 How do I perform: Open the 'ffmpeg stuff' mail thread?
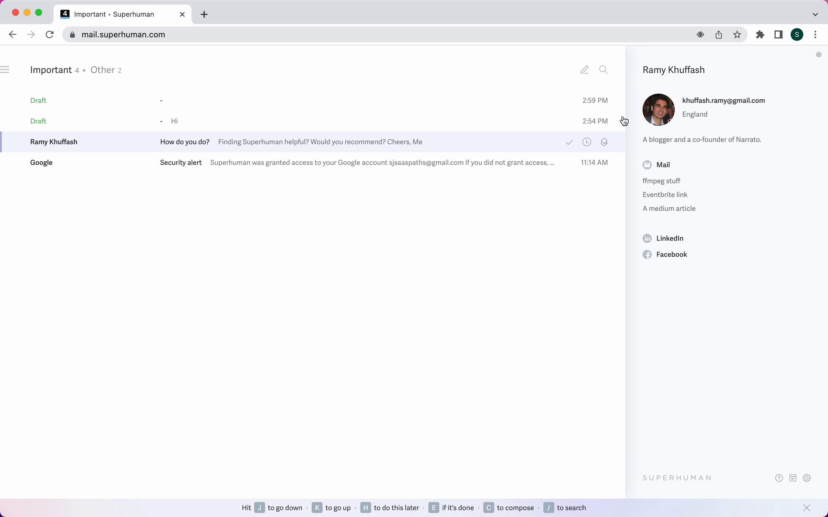(x=661, y=181)
